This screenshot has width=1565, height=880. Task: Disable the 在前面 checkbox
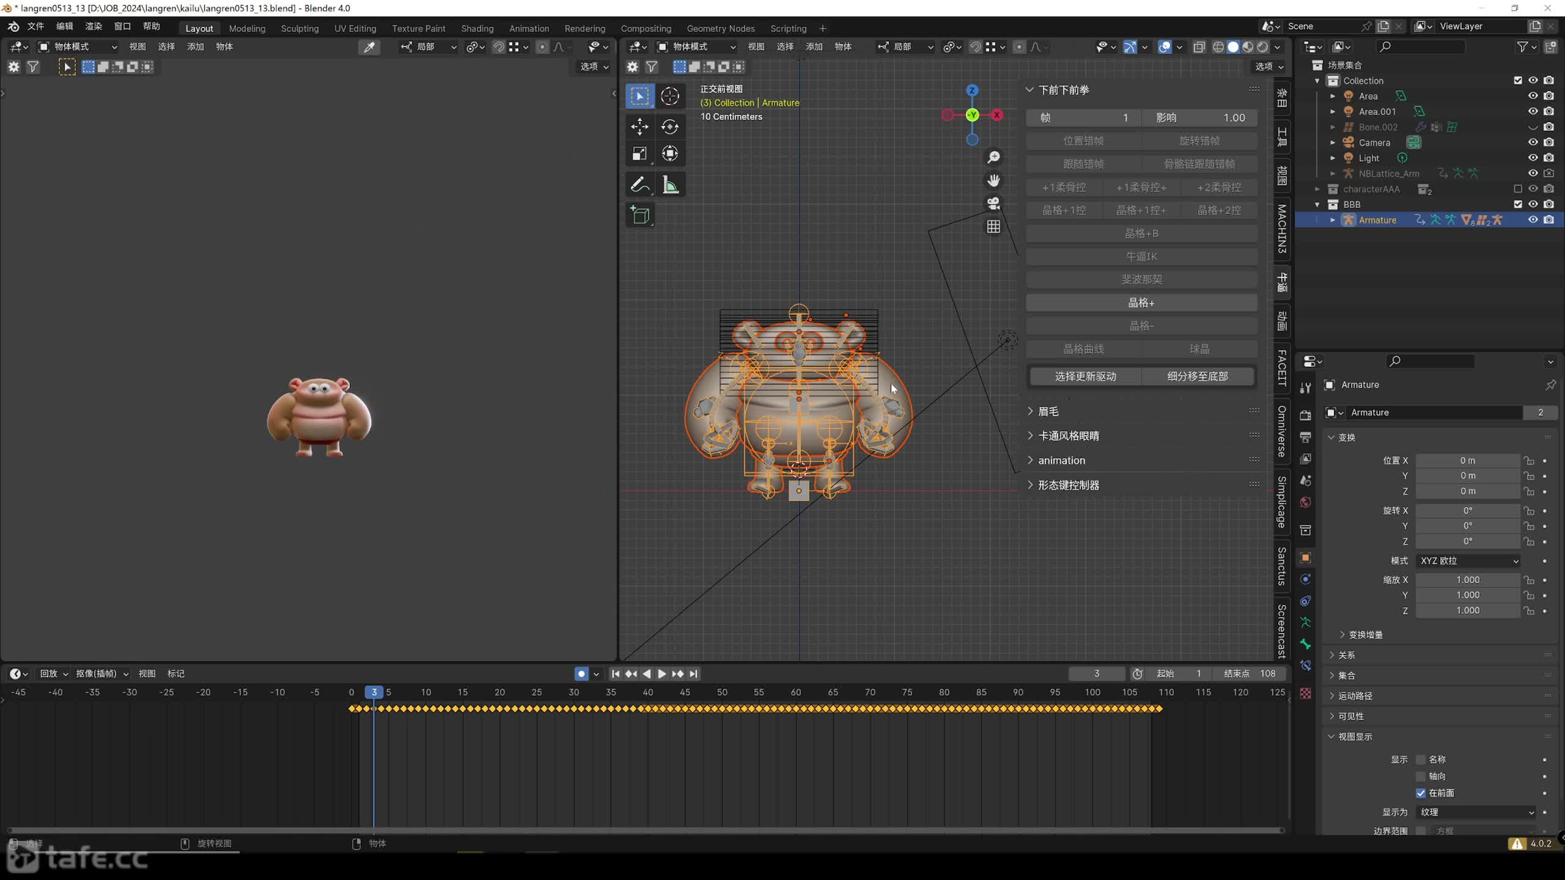pyautogui.click(x=1421, y=793)
